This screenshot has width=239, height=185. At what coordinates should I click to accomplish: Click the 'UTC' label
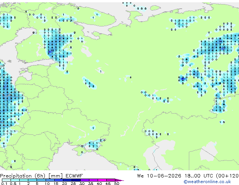[x=208, y=176]
